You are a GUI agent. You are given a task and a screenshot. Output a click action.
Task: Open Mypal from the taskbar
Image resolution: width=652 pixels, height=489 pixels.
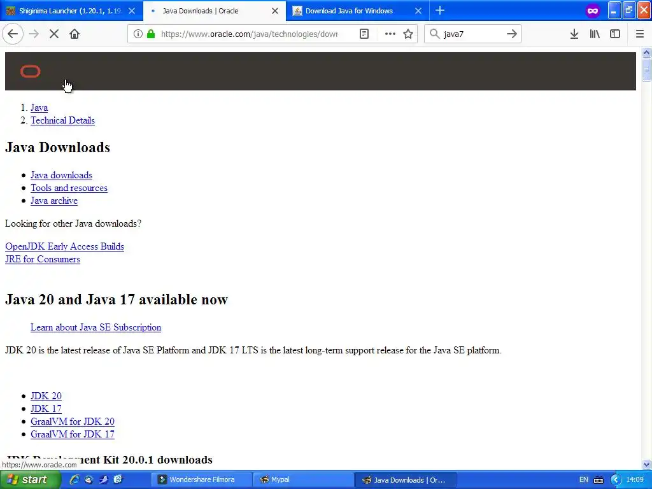tap(302, 480)
